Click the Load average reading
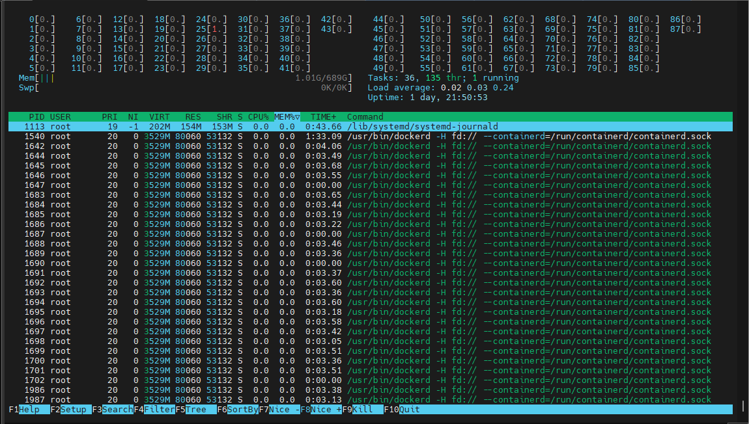749x424 pixels. pyautogui.click(x=440, y=88)
